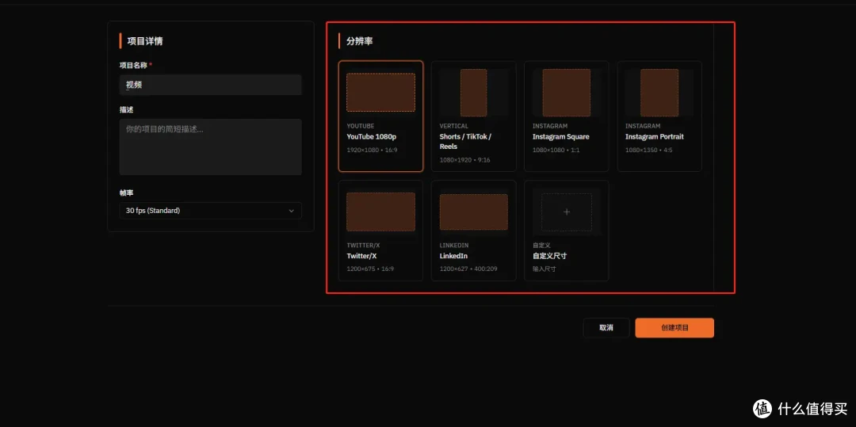
Task: Click the text 1200×627 • 400:209
Action: 468,269
